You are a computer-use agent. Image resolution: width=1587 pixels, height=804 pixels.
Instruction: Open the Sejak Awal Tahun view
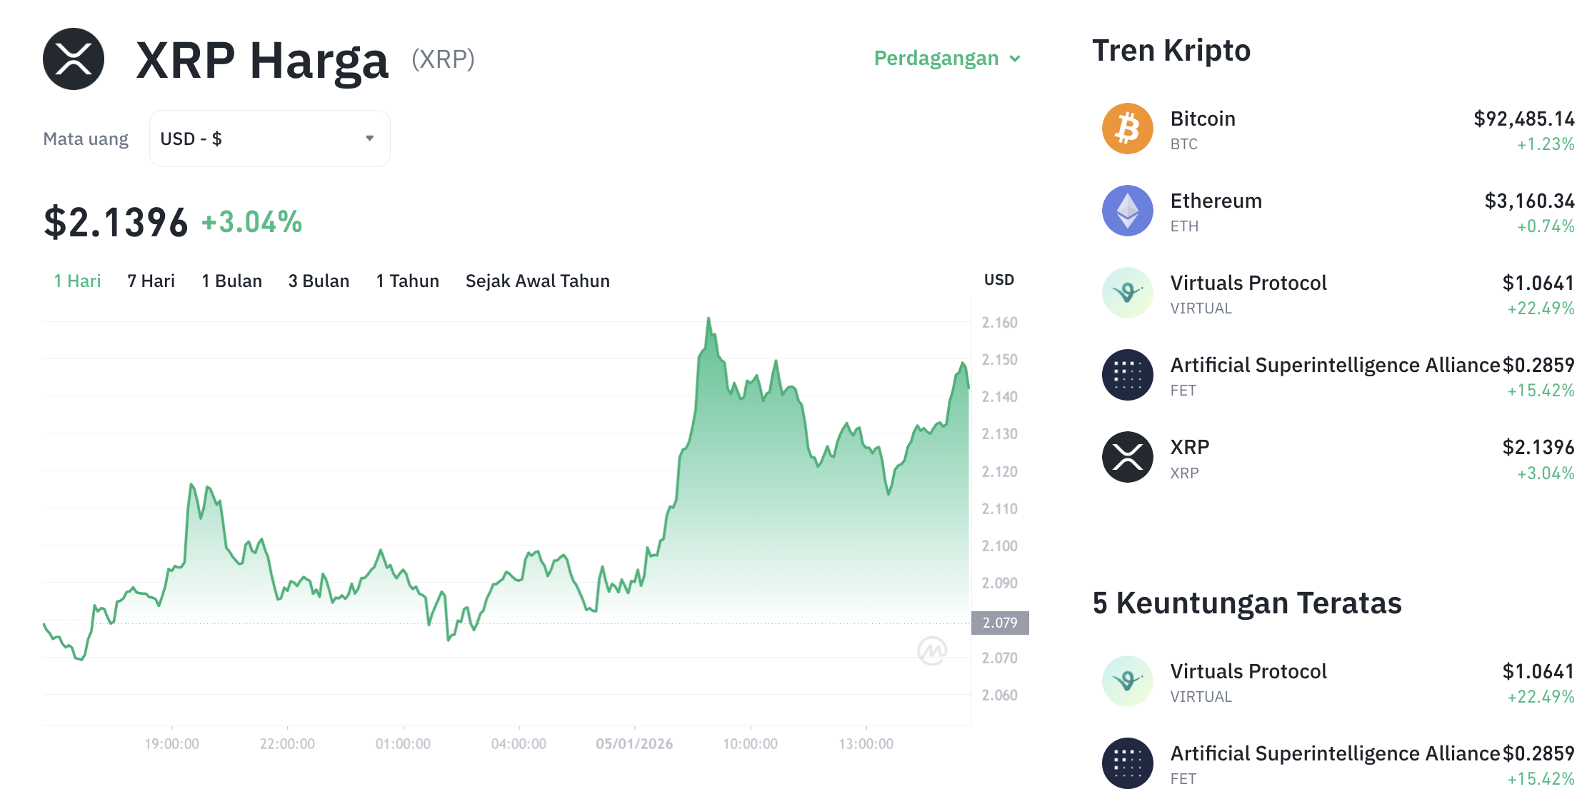pos(537,281)
